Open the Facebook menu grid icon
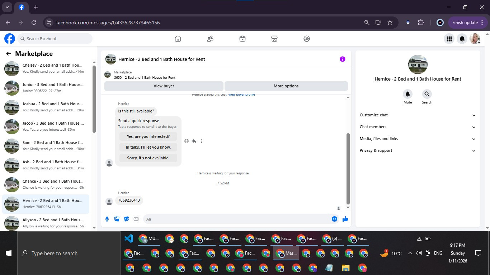Viewport: 490px width, 275px height. pos(449,39)
